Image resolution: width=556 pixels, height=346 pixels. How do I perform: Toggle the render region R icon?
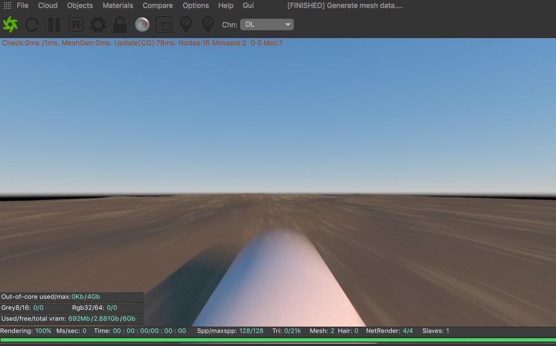(x=76, y=25)
